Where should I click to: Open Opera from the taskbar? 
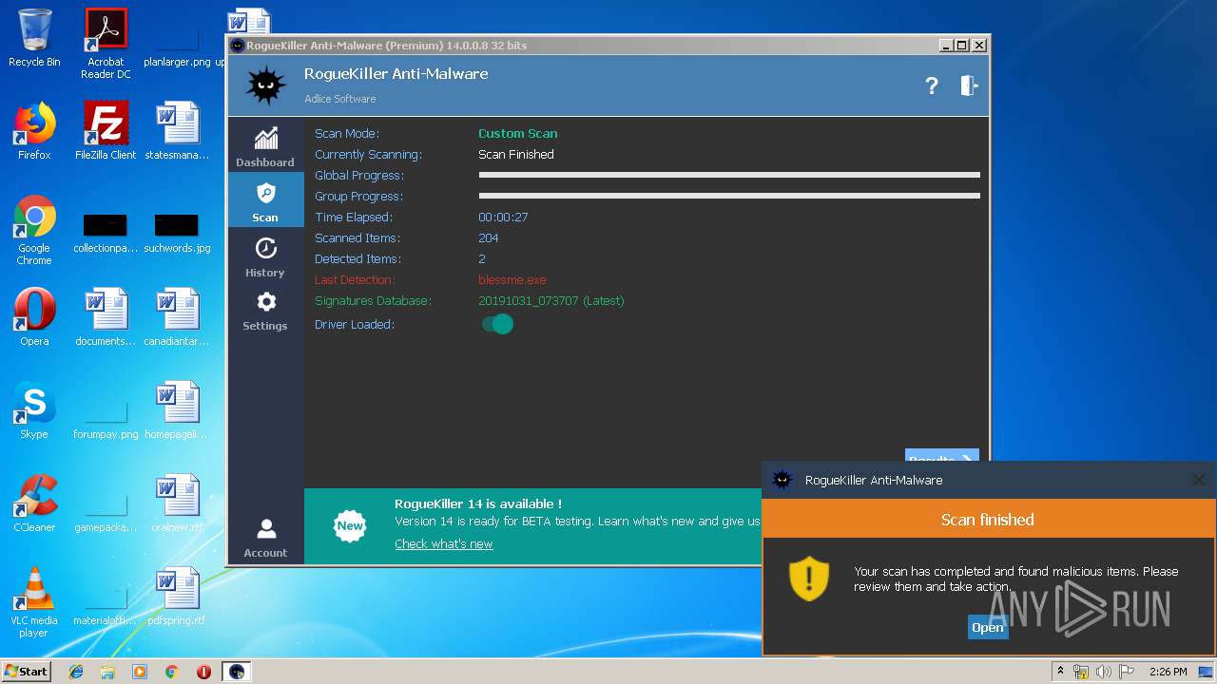(203, 672)
